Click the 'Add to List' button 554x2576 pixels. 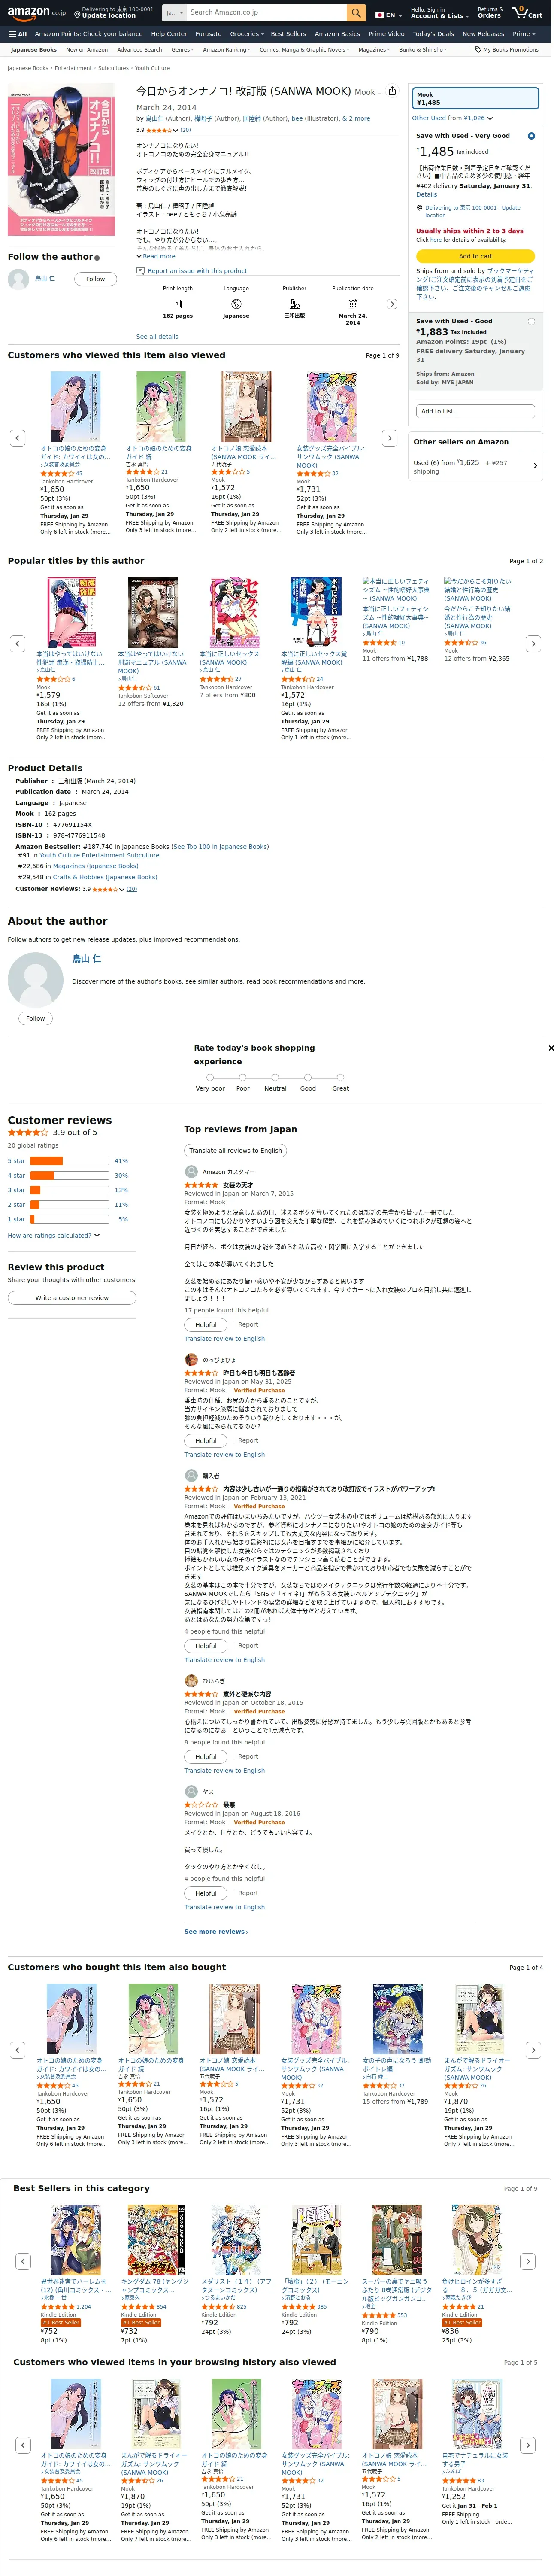click(x=475, y=411)
